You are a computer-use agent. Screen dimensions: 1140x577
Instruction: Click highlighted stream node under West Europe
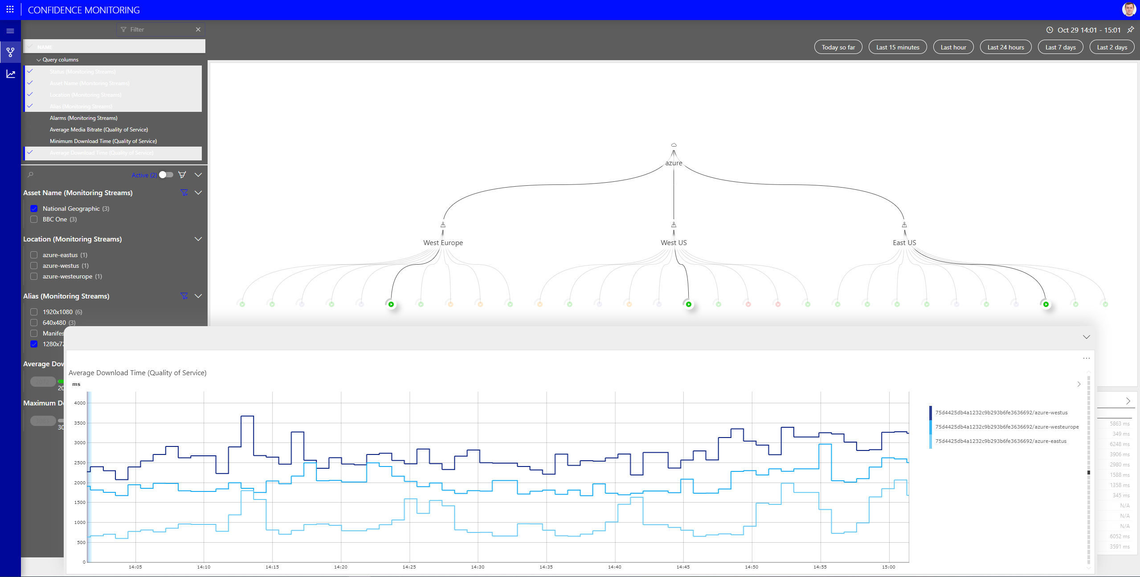(391, 304)
